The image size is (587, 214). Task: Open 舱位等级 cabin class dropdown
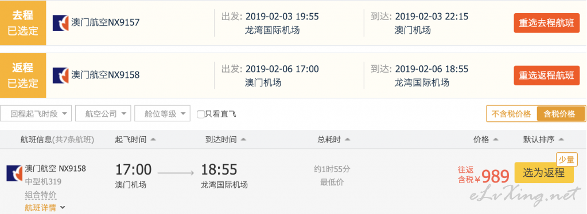pos(162,113)
